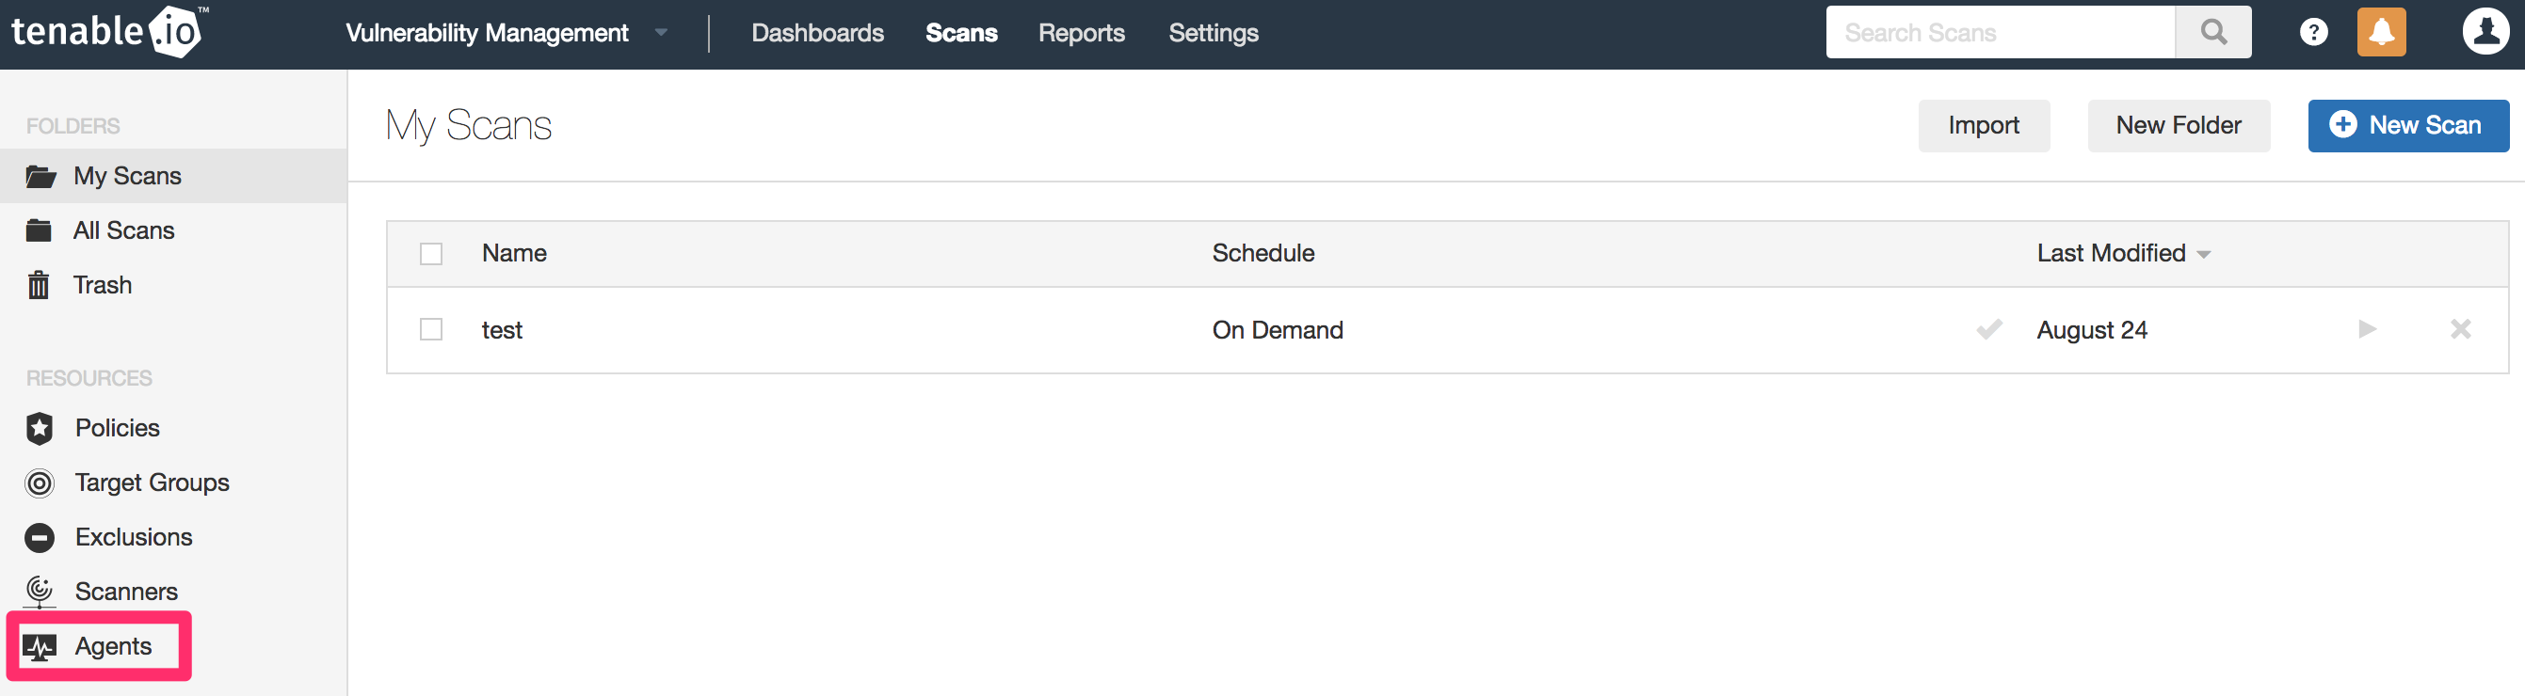
Task: Click the Import button
Action: pos(1983,125)
